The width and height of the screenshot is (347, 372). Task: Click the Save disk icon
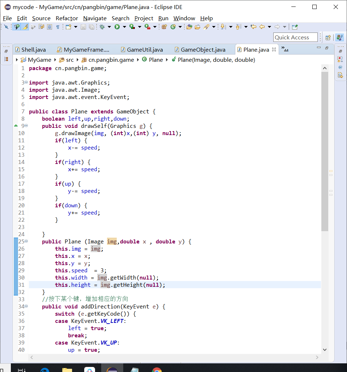click(83, 27)
